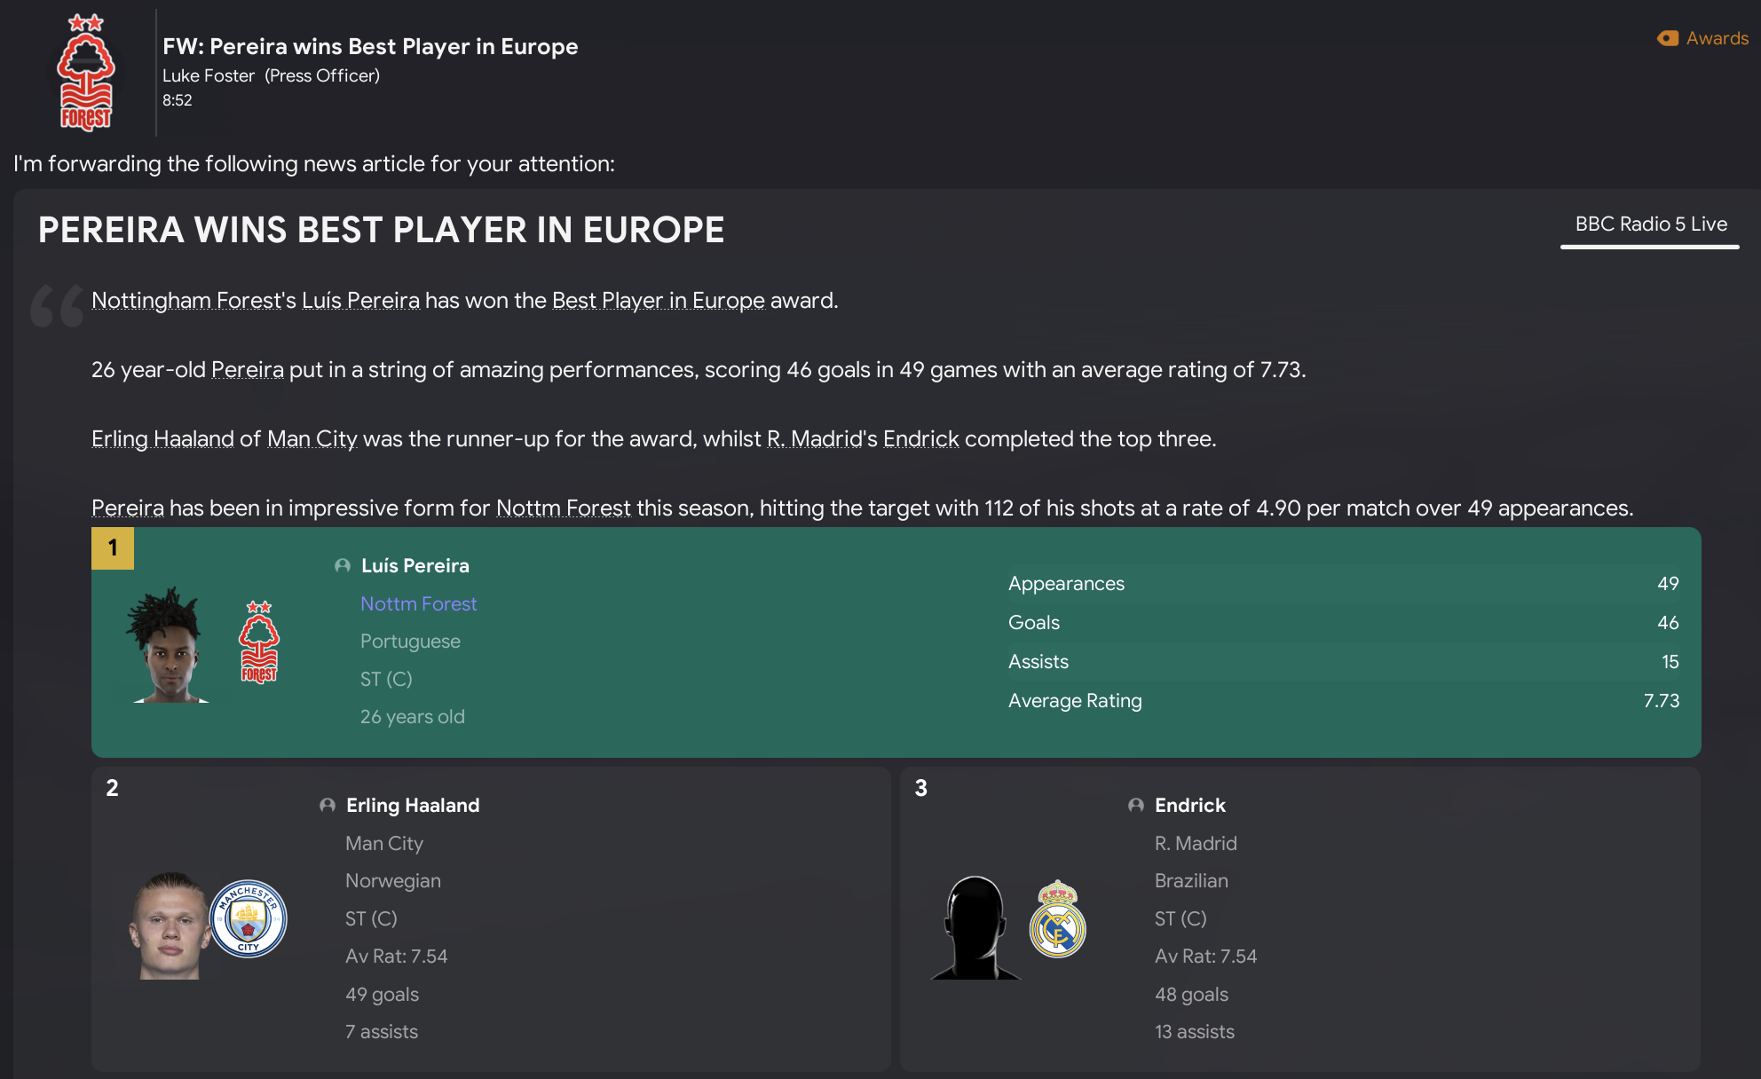Click the Awards tag icon
Screen dimensions: 1761x1079
(1668, 38)
